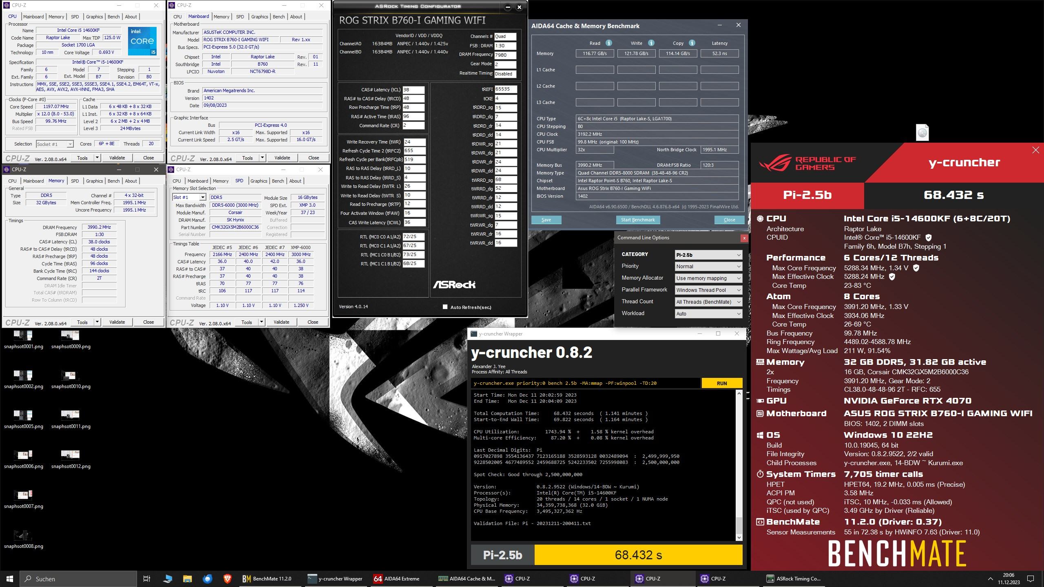Switch to ASRock Timing Configurator taskbar item
Screen dimensions: 1044x587
(x=794, y=578)
